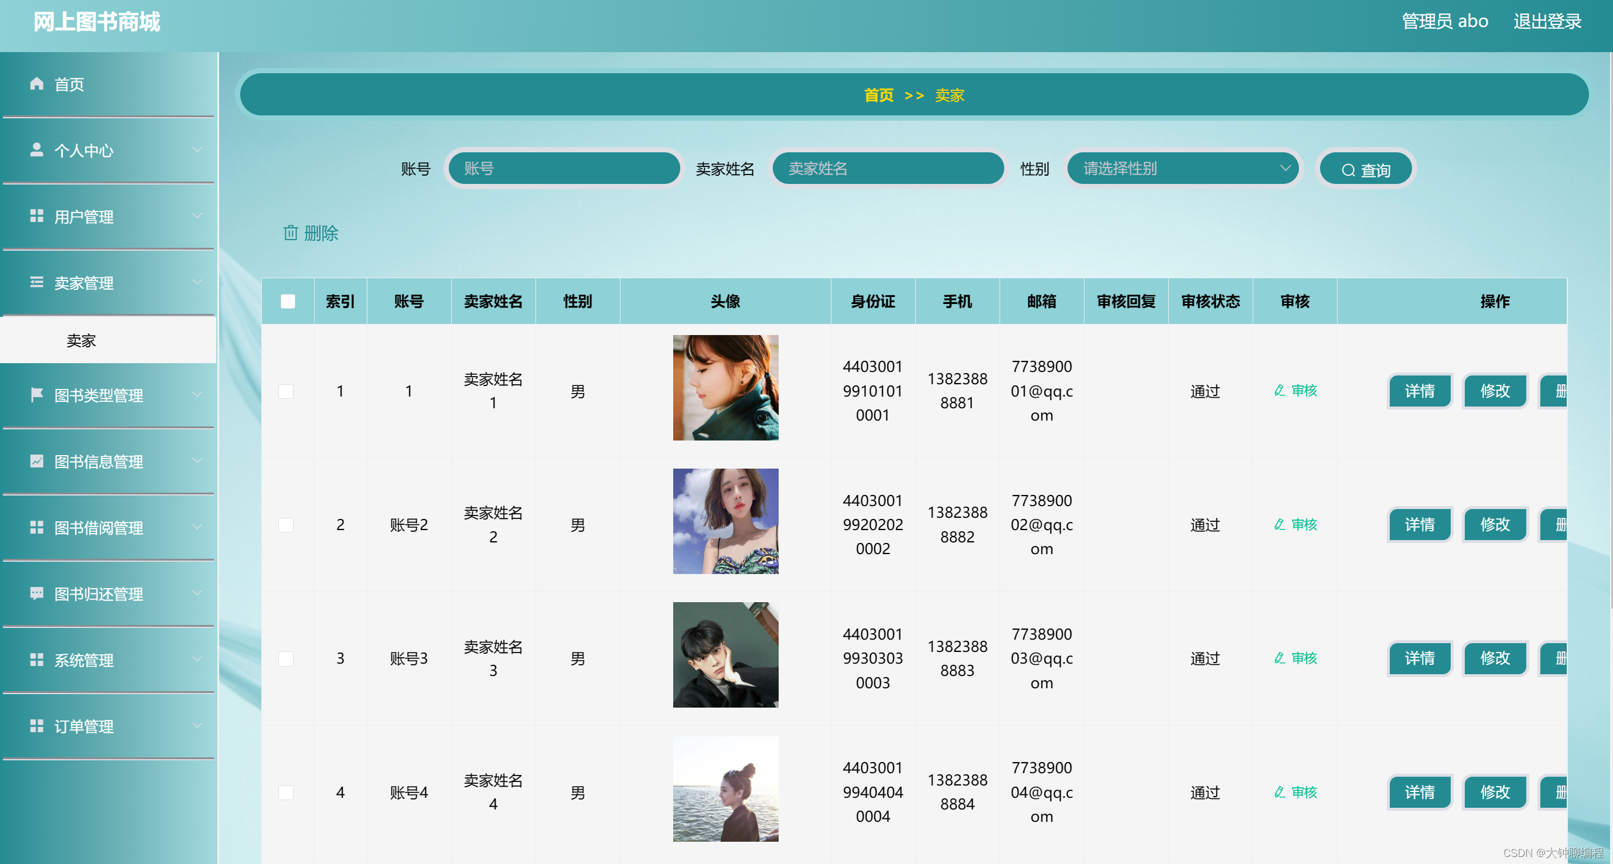Click the flag icon for 图书类型管理
Viewport: 1613px width, 864px height.
coord(36,395)
